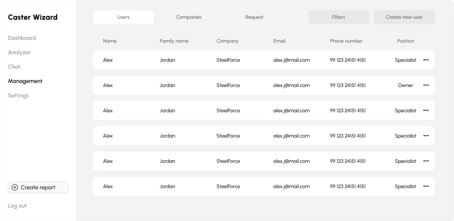Go to Dashboard in the sidebar
This screenshot has width=454, height=221.
click(22, 38)
